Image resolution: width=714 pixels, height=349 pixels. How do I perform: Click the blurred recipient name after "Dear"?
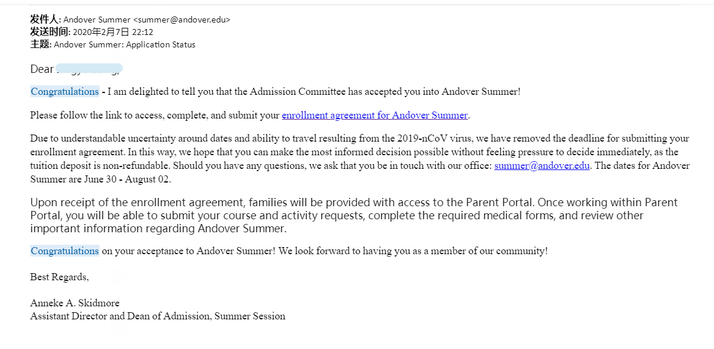pos(89,69)
